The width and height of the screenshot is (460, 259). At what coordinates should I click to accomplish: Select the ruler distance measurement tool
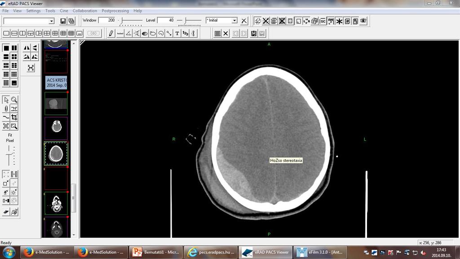(x=120, y=33)
